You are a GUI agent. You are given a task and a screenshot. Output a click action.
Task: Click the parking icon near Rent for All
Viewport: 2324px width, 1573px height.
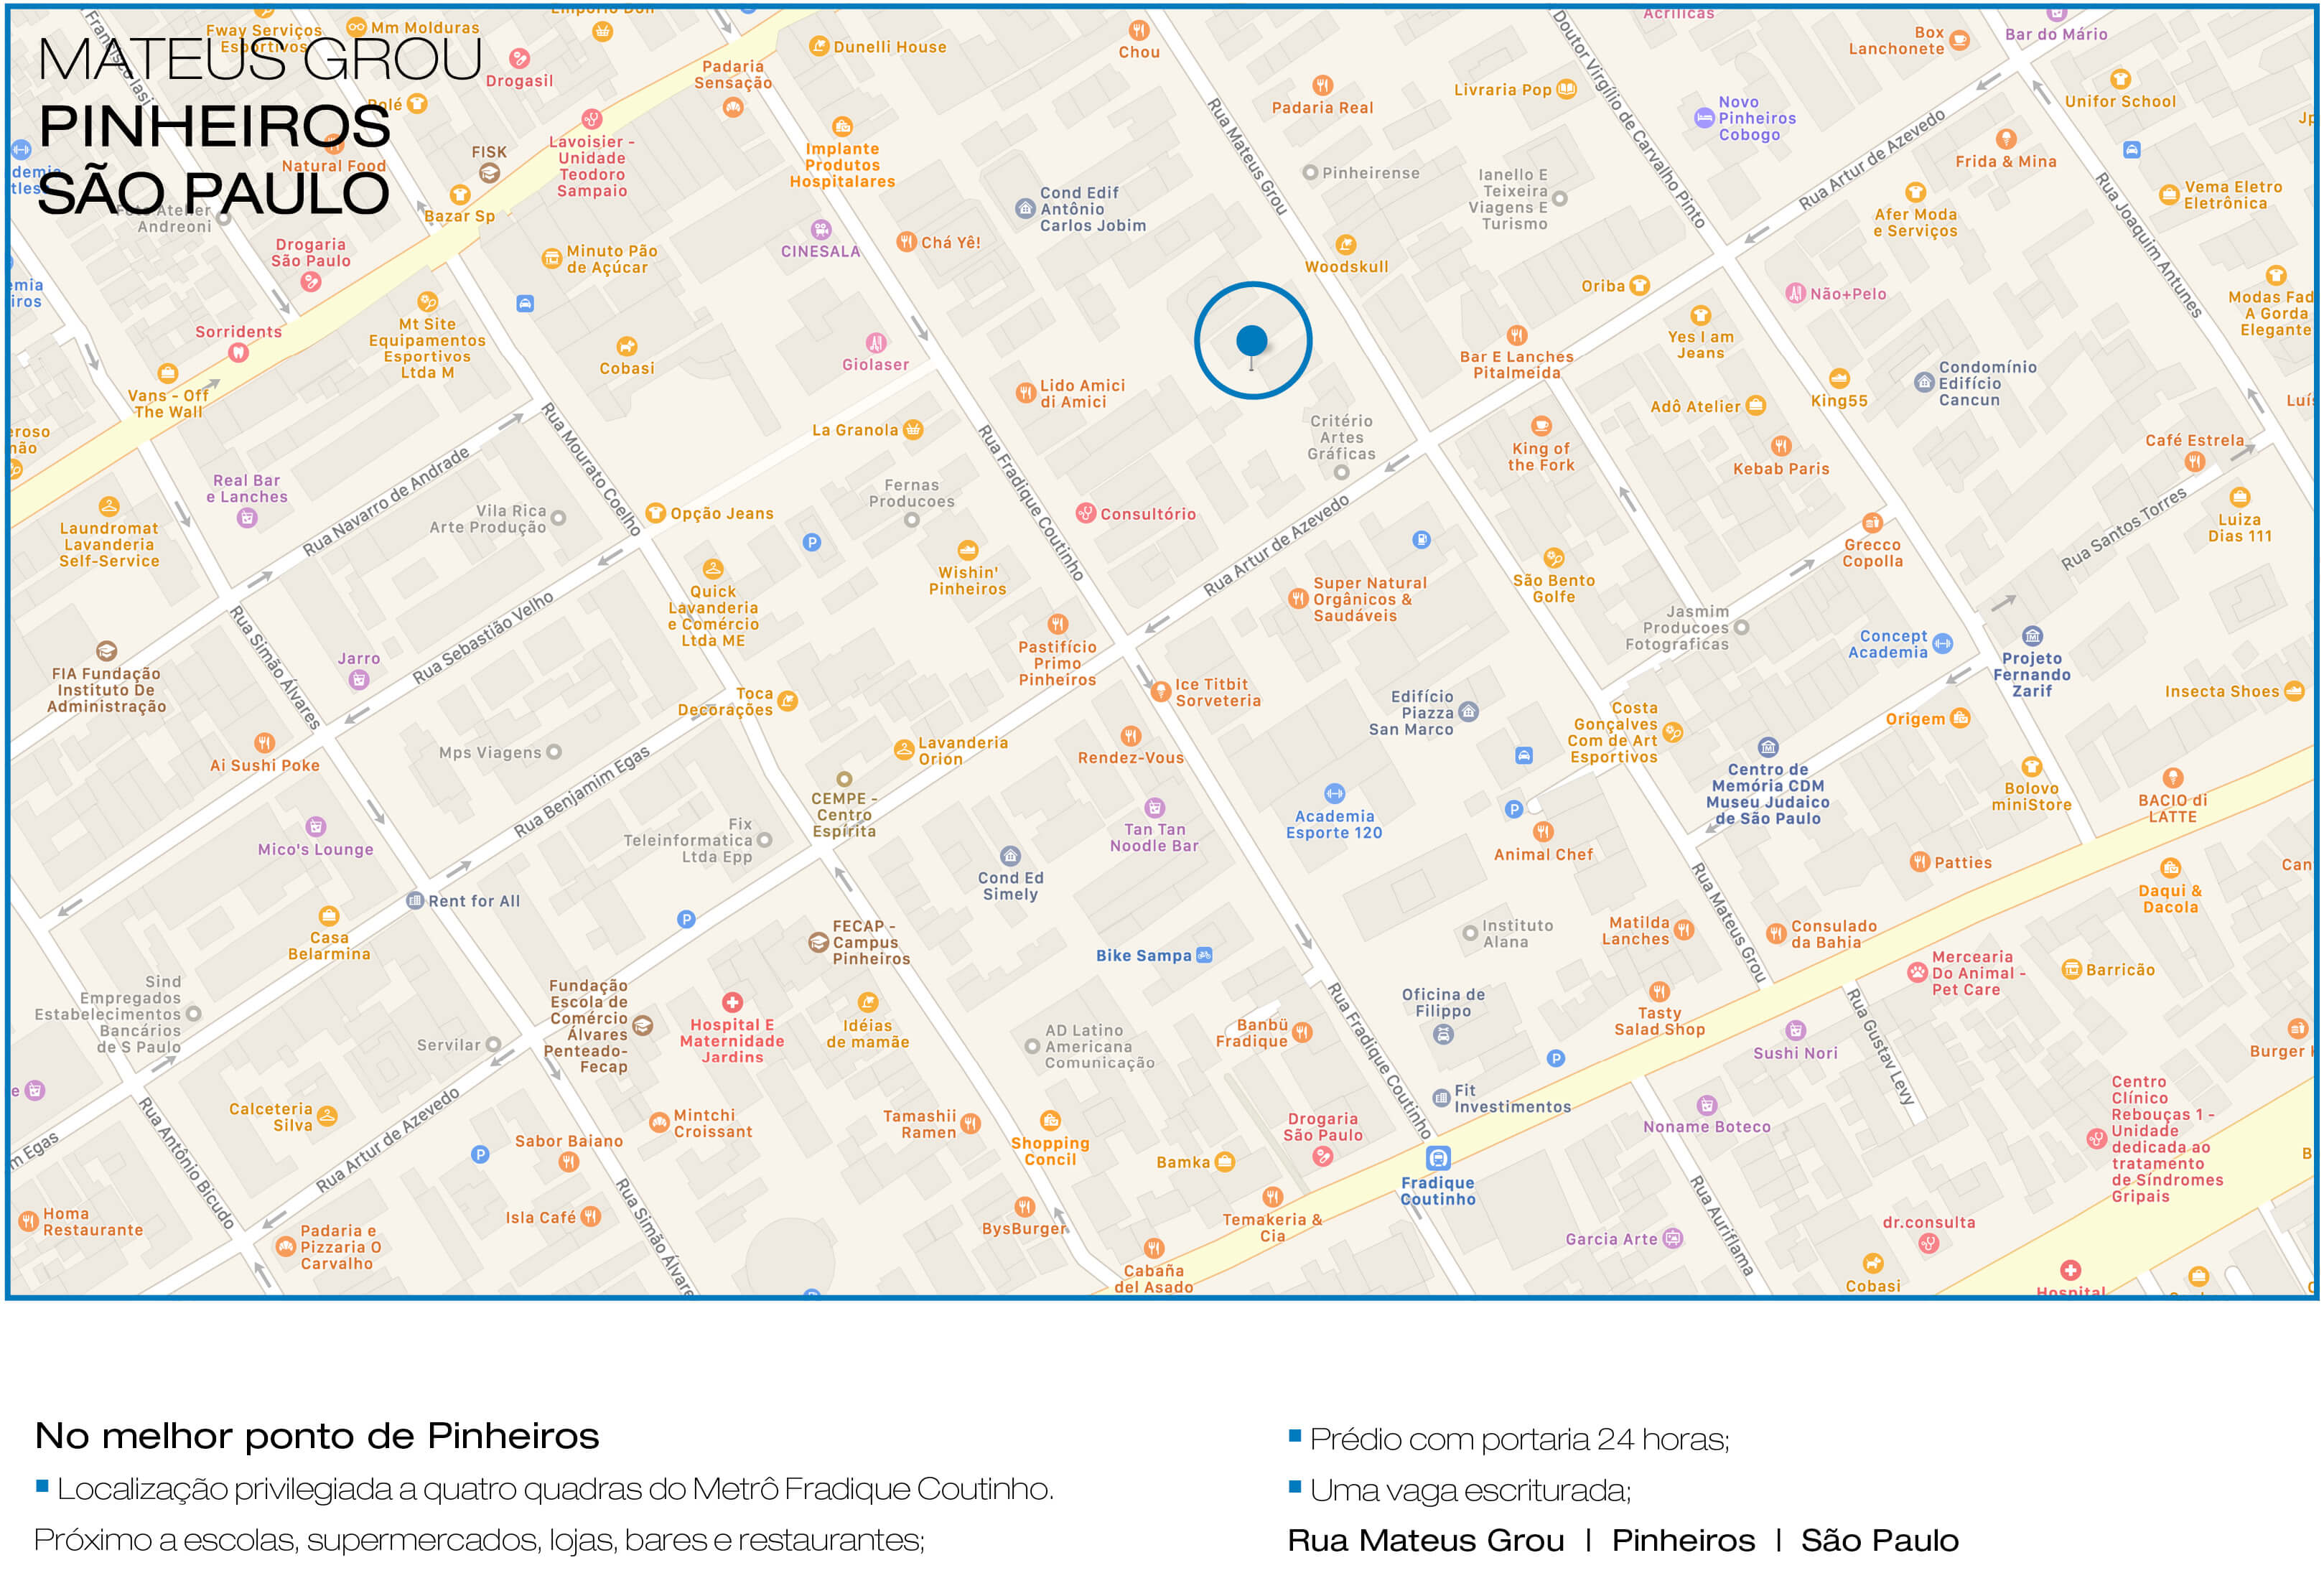[x=686, y=919]
